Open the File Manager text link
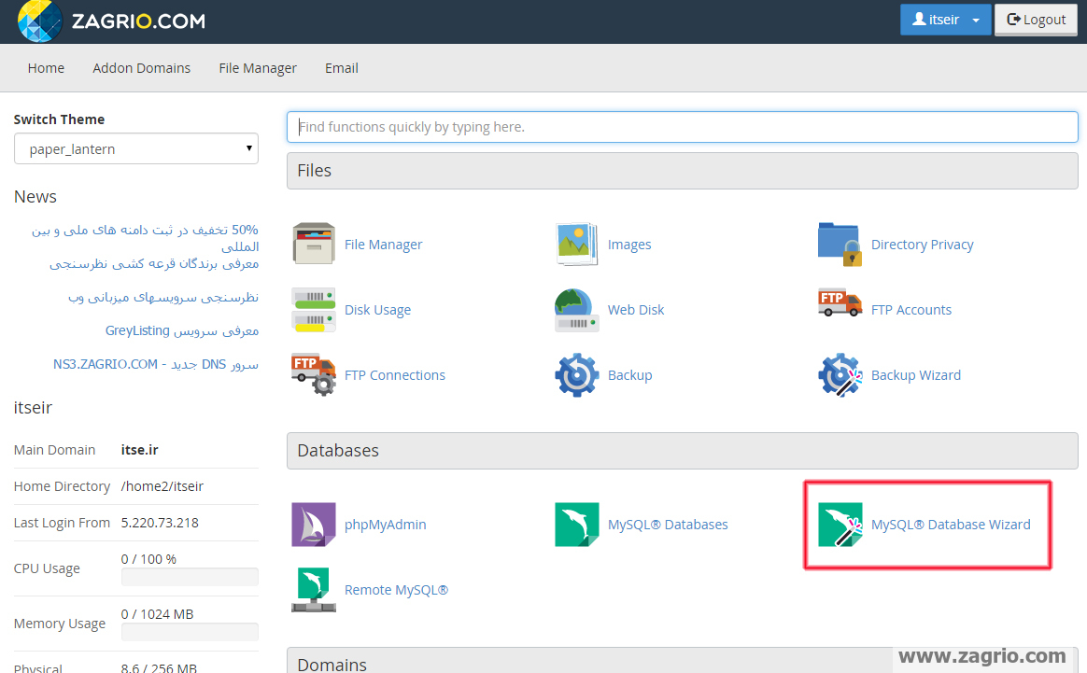 coord(384,245)
